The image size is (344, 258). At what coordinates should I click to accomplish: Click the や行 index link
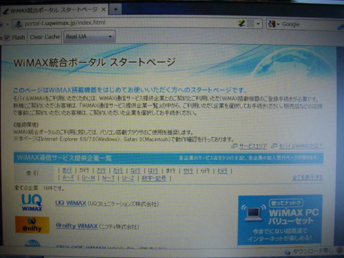point(188,170)
